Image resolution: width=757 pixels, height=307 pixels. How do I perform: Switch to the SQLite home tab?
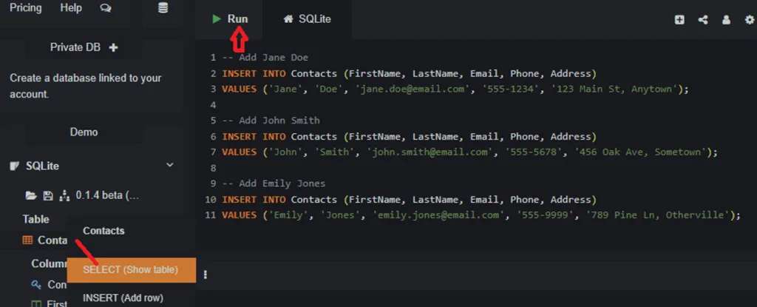click(307, 19)
